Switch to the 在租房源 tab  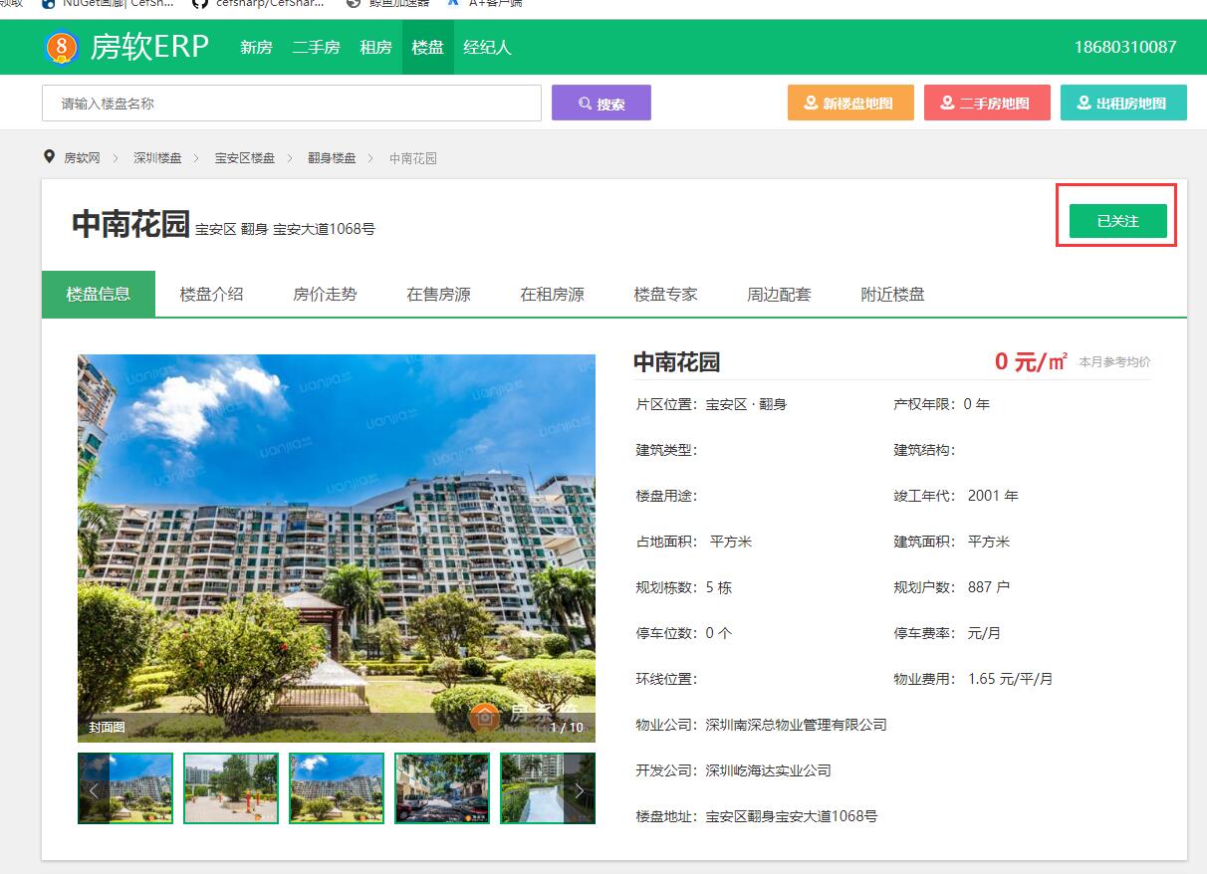click(x=553, y=294)
